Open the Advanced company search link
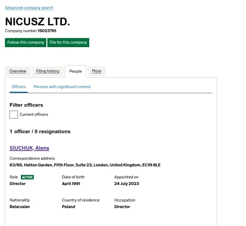Screen dimensions: 246x226 [x=29, y=8]
